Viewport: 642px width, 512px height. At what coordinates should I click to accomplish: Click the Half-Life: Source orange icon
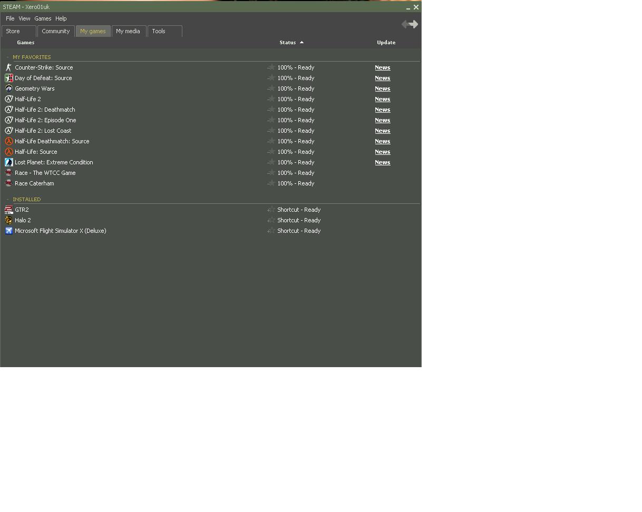point(8,152)
